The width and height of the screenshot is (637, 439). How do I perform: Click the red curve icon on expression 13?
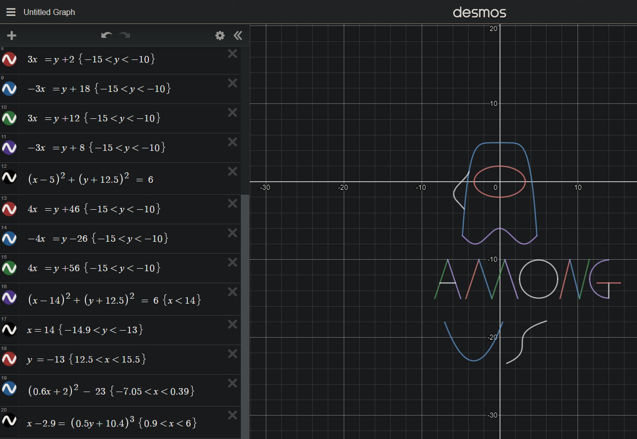coord(9,209)
